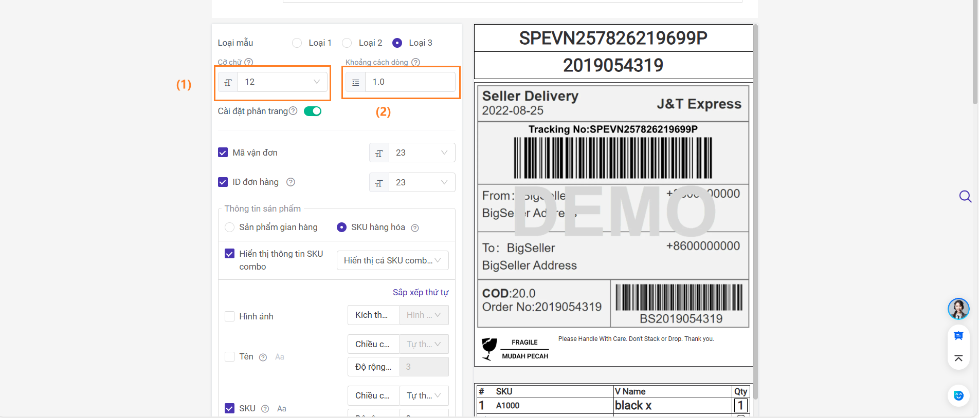Open the Cỡ chữ font size dropdown
This screenshot has height=418, width=979.
[x=282, y=82]
